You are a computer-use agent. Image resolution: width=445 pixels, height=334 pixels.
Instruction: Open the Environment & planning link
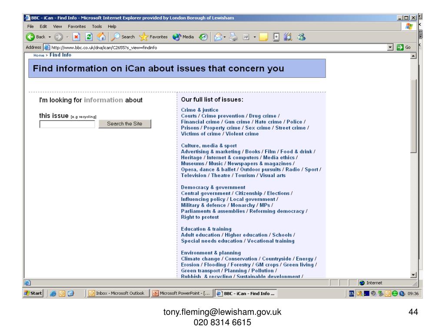tap(211, 253)
